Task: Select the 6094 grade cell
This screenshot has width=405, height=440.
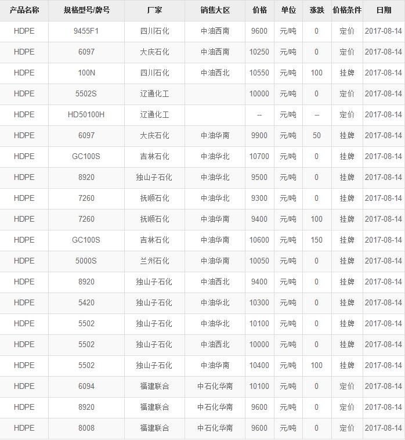Action: point(86,387)
